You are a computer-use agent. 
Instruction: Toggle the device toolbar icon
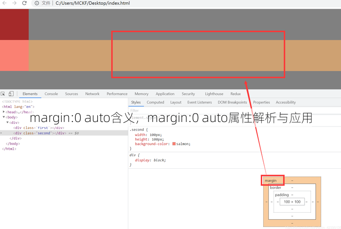click(11, 94)
